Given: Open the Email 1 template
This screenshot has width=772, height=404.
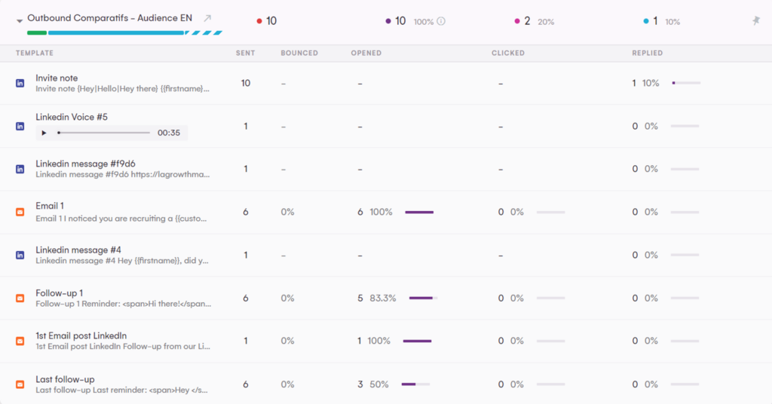Looking at the screenshot, I should [50, 207].
